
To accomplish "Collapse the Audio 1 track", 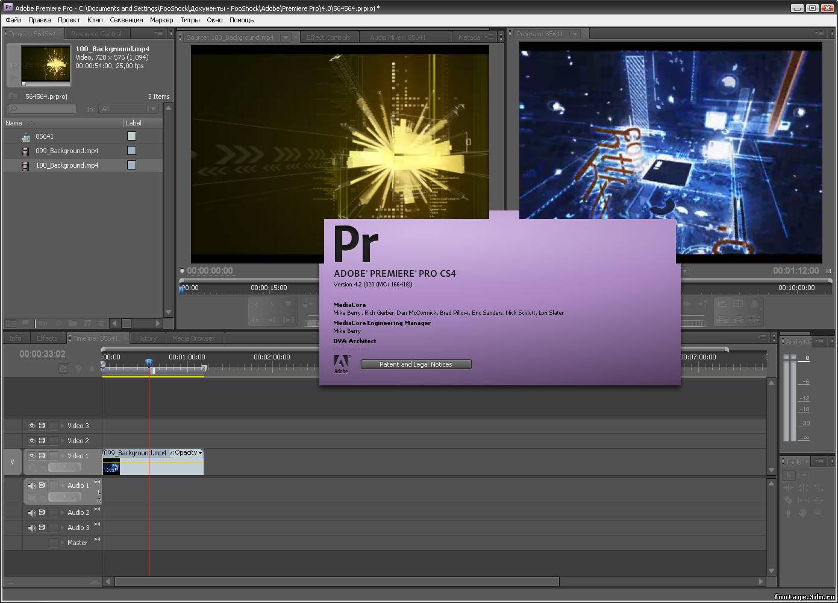I will tap(62, 485).
